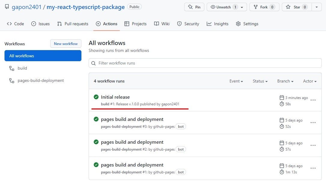The image size is (326, 192).
Task: Open the my-react-typescript-package repository link
Action: (x=85, y=7)
